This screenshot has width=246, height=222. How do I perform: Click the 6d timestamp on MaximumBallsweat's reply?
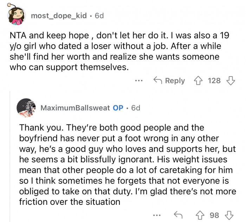coord(136,108)
